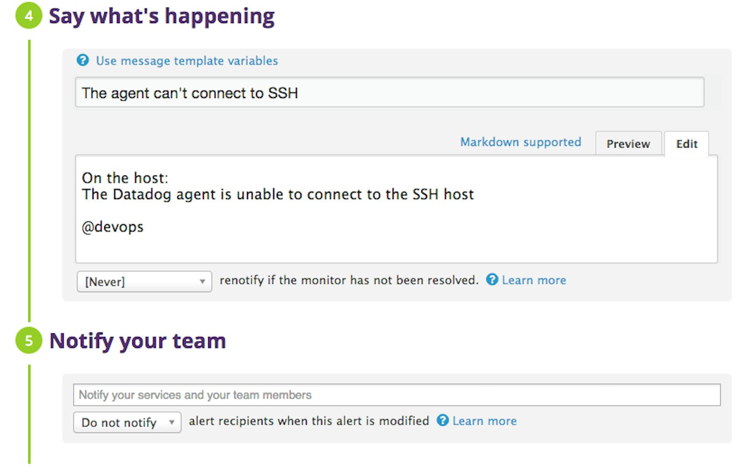Open the Markdown supported link

pyautogui.click(x=520, y=142)
